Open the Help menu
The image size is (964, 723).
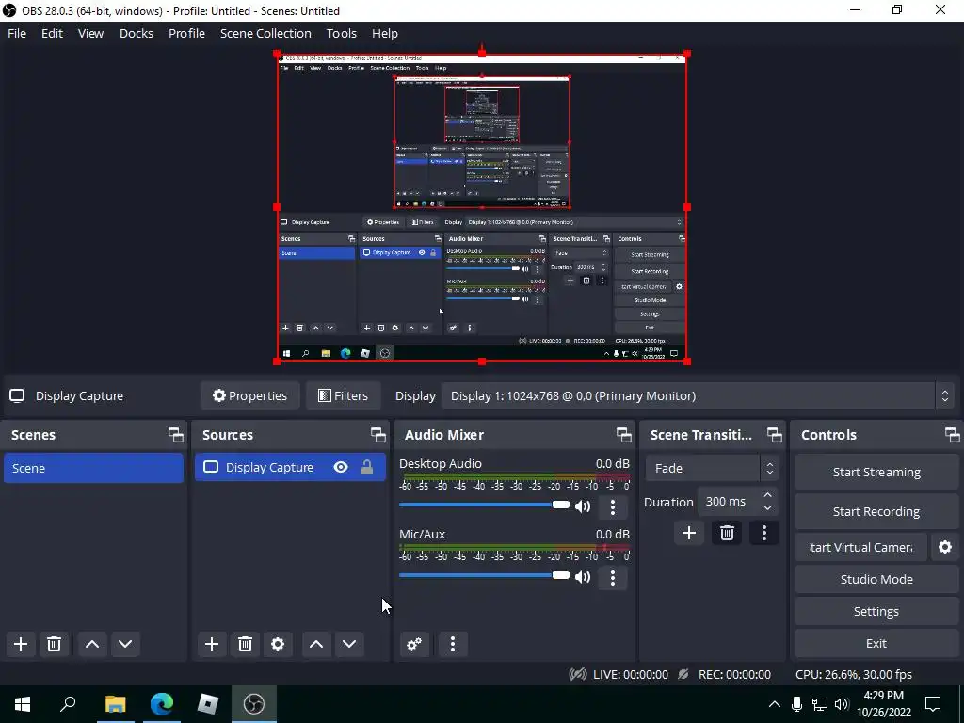(x=385, y=33)
